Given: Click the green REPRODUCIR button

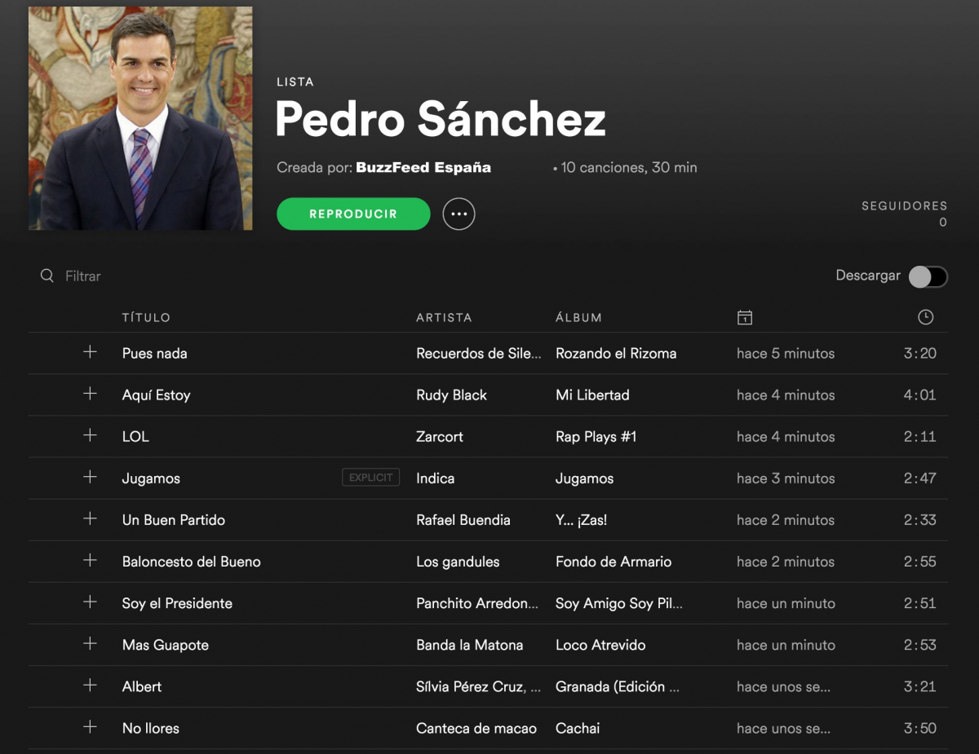Looking at the screenshot, I should pyautogui.click(x=353, y=214).
